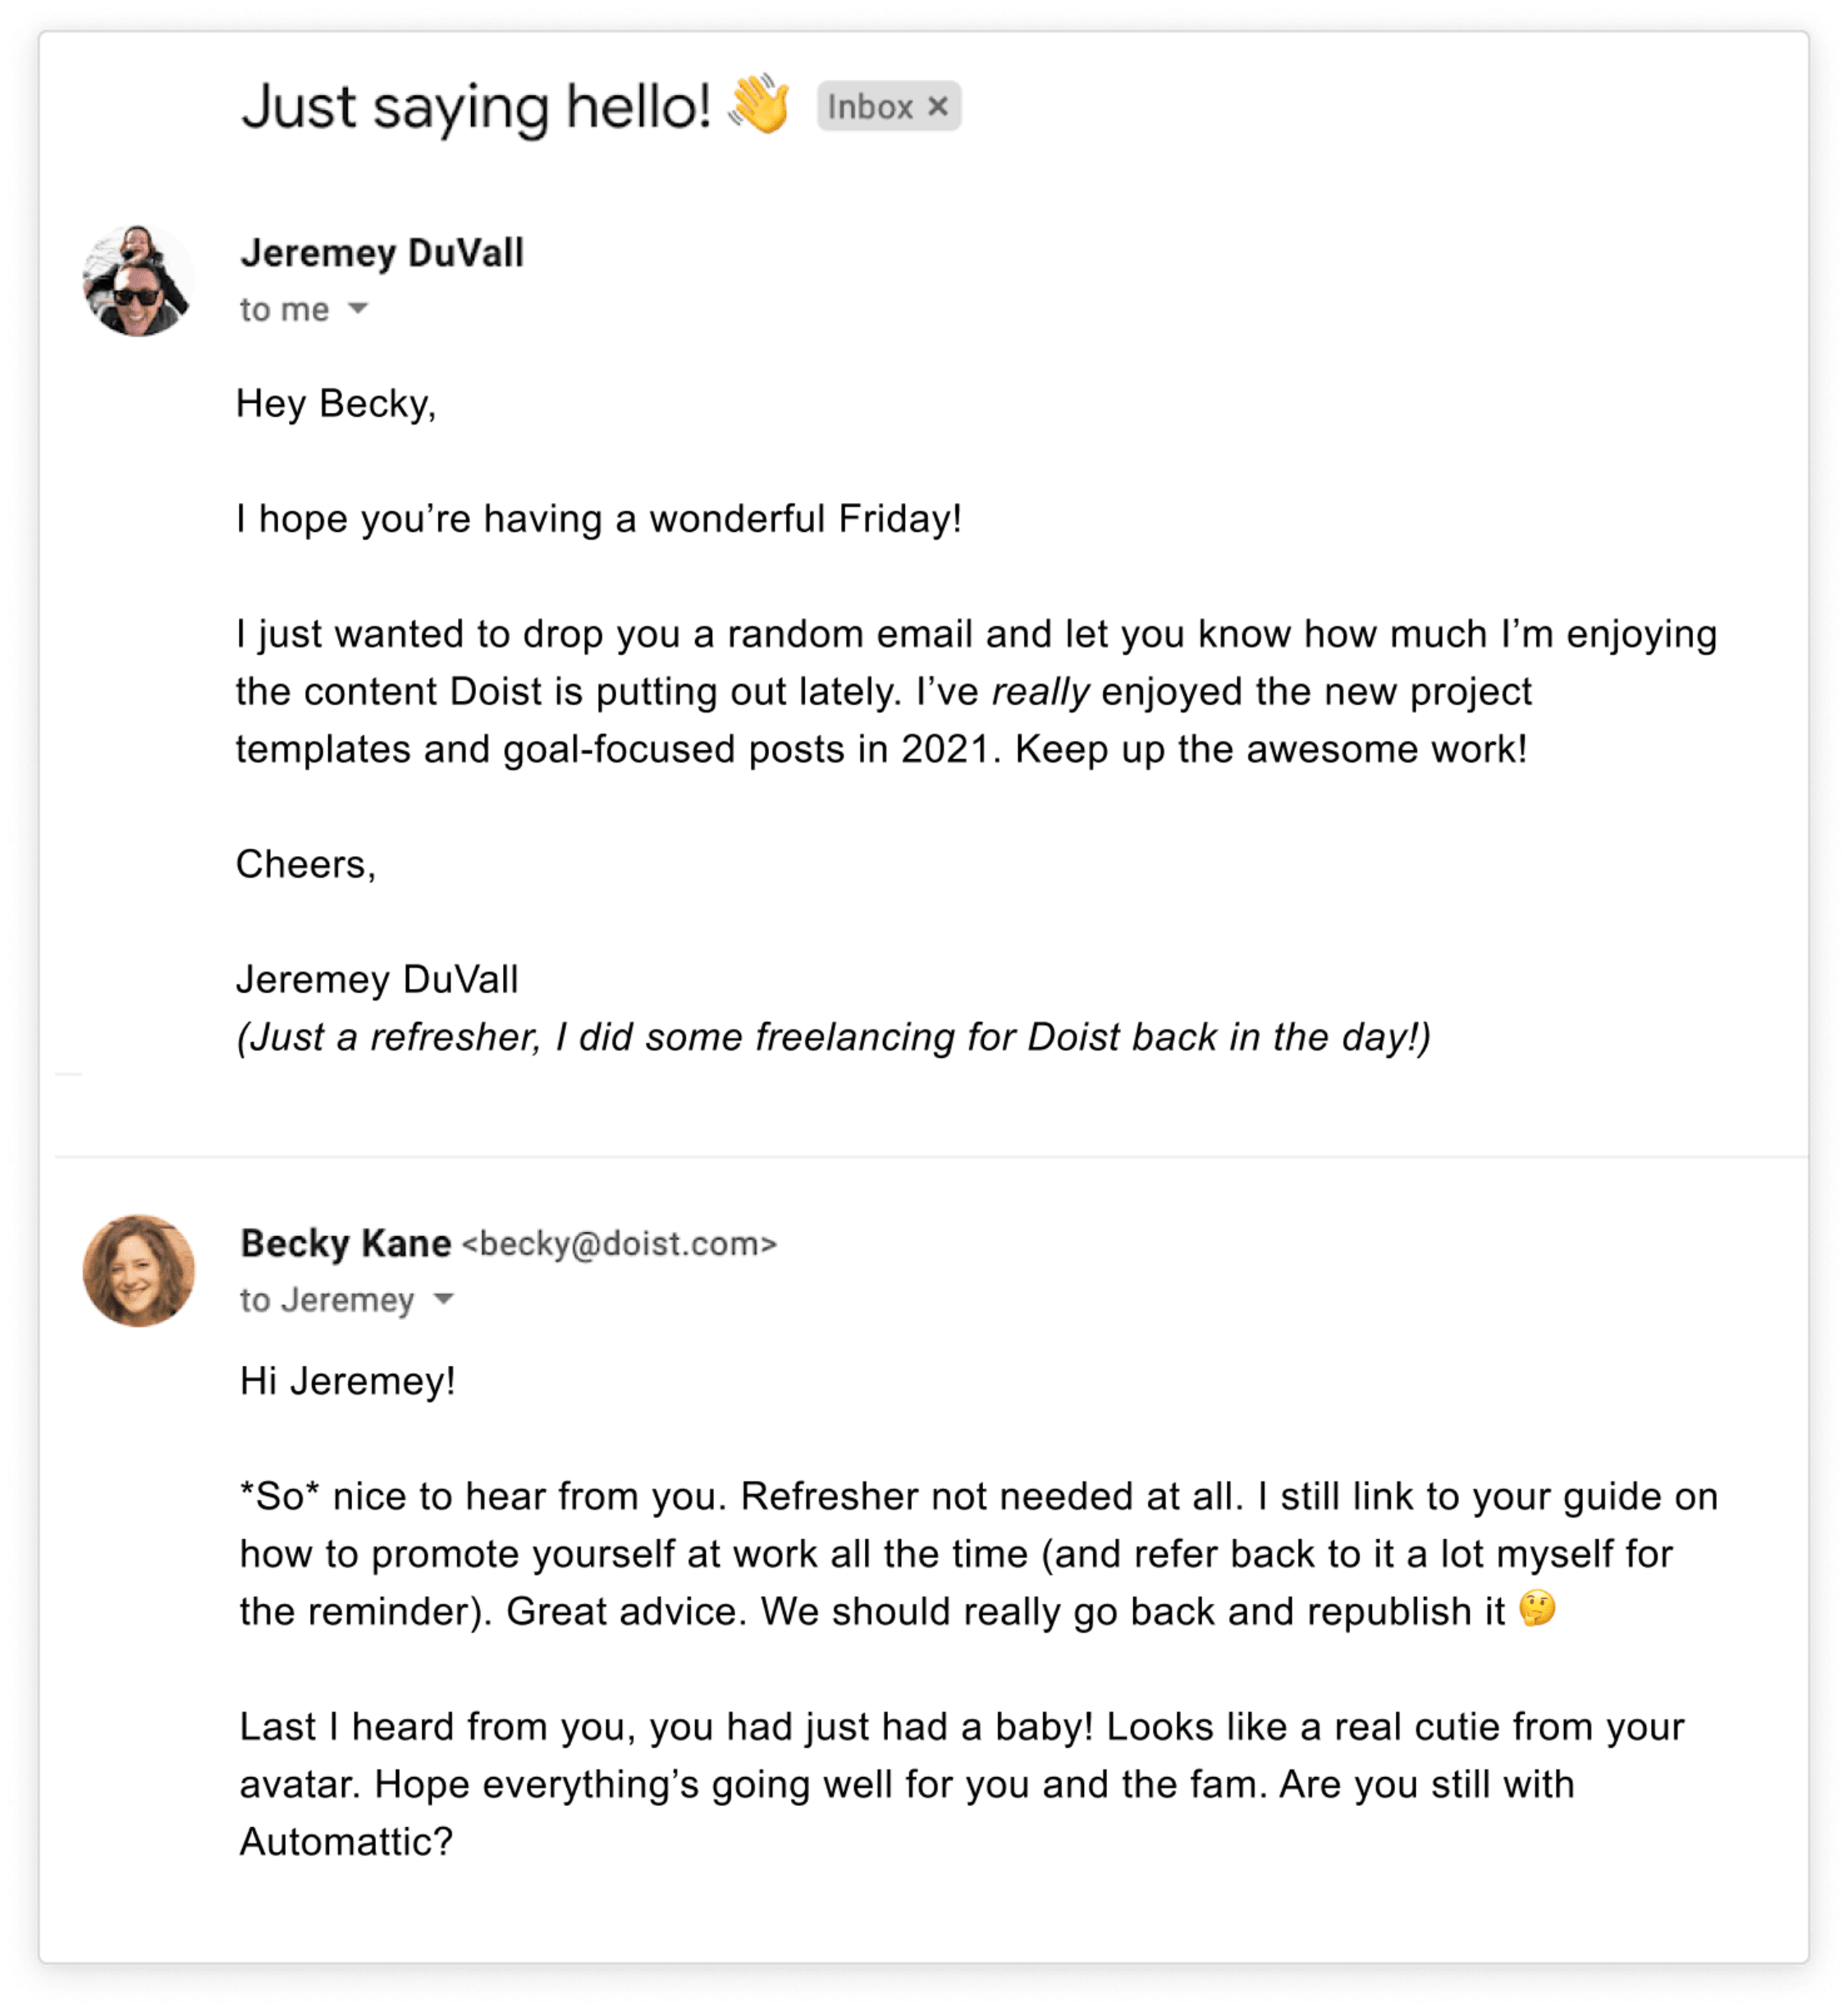Click the becky@doist.com email address
The width and height of the screenshot is (1848, 2011).
click(x=619, y=1244)
